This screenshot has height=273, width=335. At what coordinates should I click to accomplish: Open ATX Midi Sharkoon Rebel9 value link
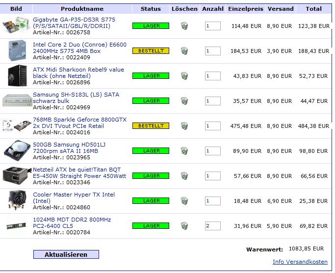78,73
